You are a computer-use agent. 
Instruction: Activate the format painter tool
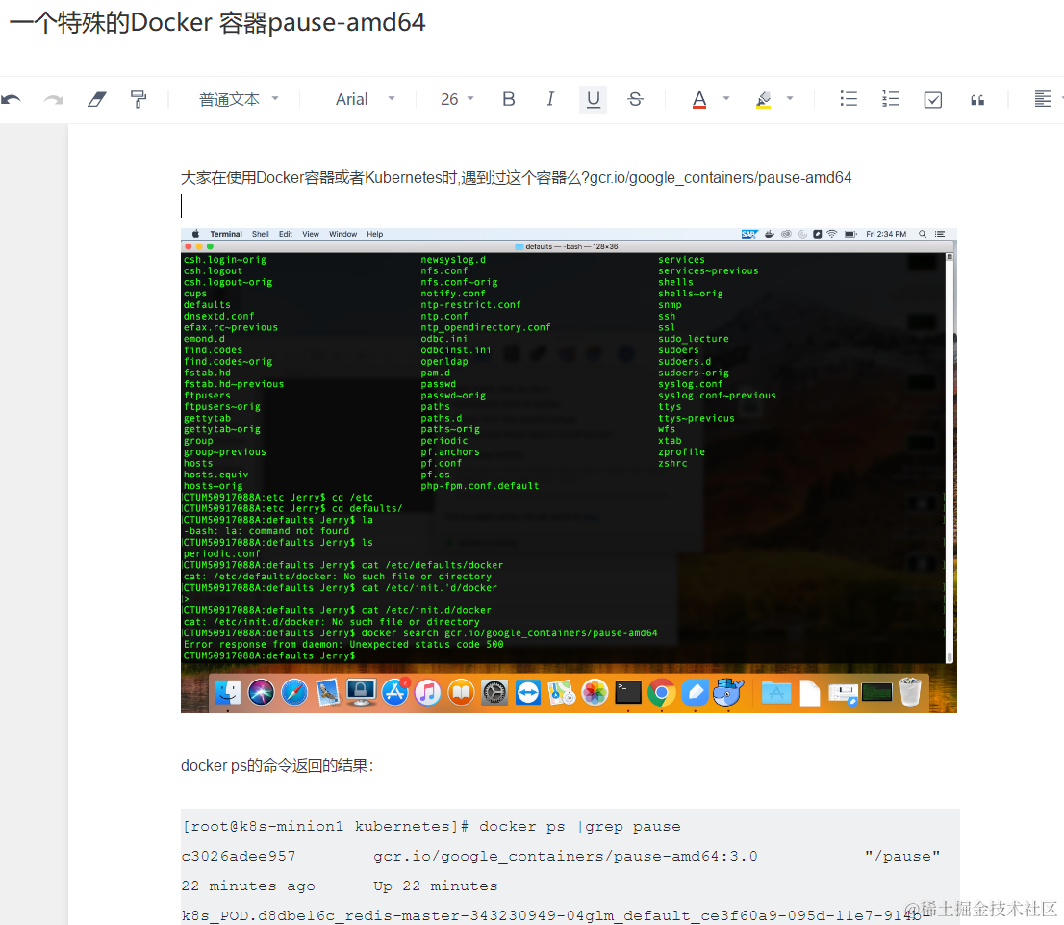(139, 100)
